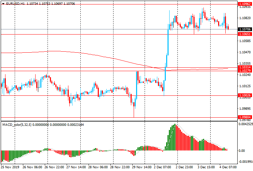Select the red 1.09804 price level label

(245, 117)
